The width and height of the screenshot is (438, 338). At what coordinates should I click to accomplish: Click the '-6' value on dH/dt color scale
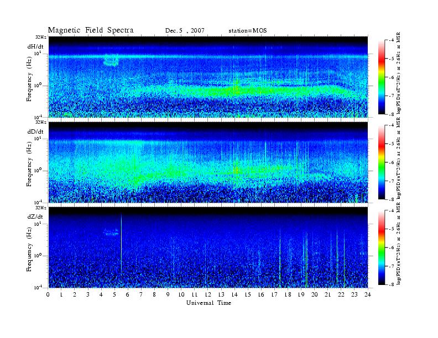click(x=392, y=77)
